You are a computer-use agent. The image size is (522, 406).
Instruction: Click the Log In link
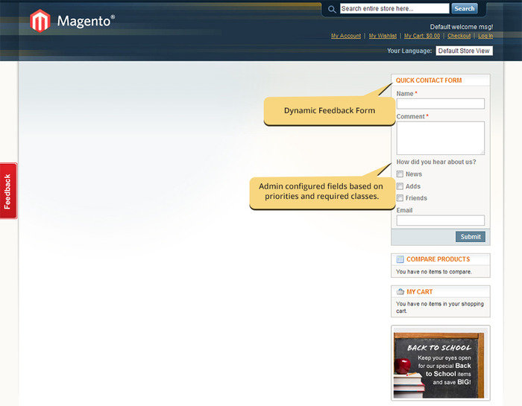tap(485, 36)
